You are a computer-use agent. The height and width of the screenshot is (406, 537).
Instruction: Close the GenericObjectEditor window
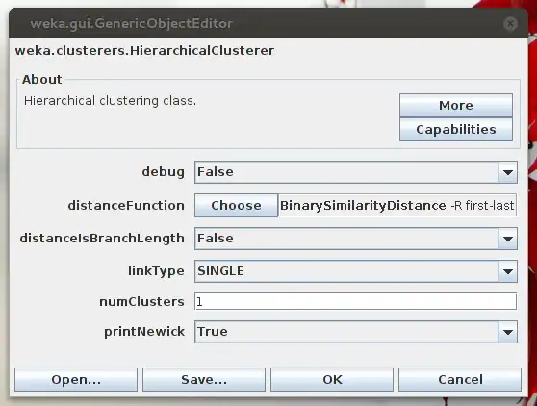[x=510, y=24]
